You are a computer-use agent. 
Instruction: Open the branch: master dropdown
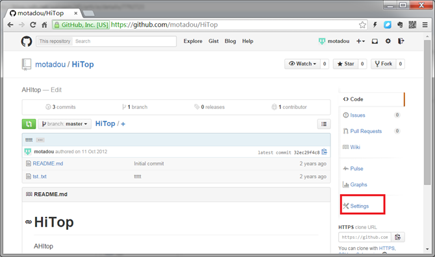pos(65,124)
